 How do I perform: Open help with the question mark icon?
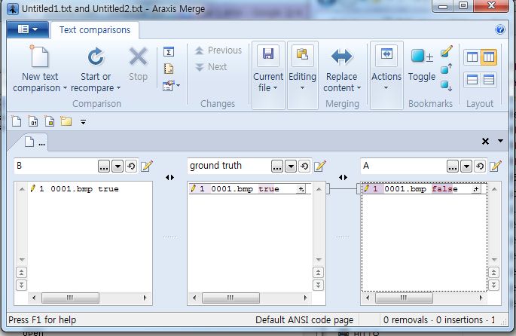[x=500, y=29]
